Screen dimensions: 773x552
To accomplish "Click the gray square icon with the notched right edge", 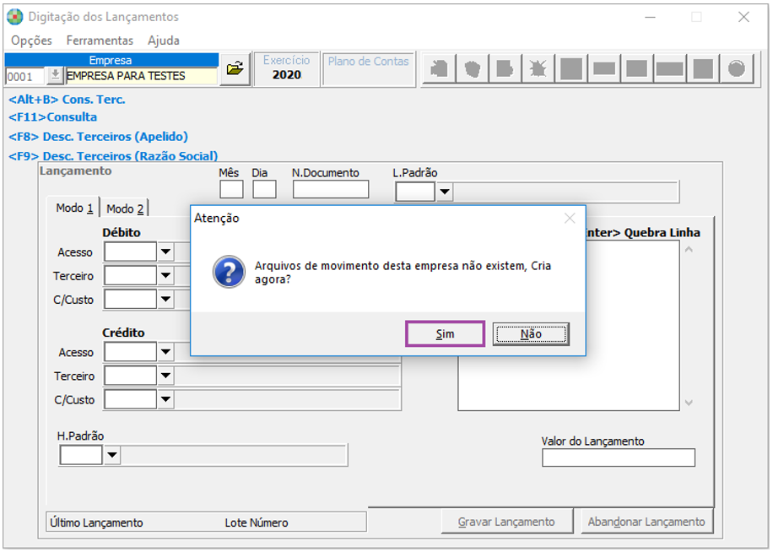I will [505, 68].
